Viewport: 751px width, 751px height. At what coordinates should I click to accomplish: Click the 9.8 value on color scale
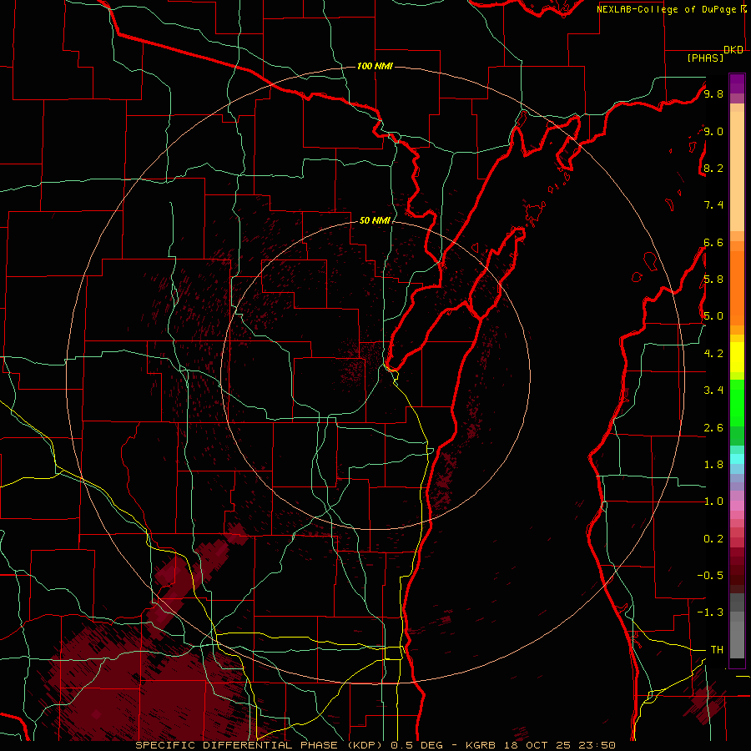click(713, 93)
